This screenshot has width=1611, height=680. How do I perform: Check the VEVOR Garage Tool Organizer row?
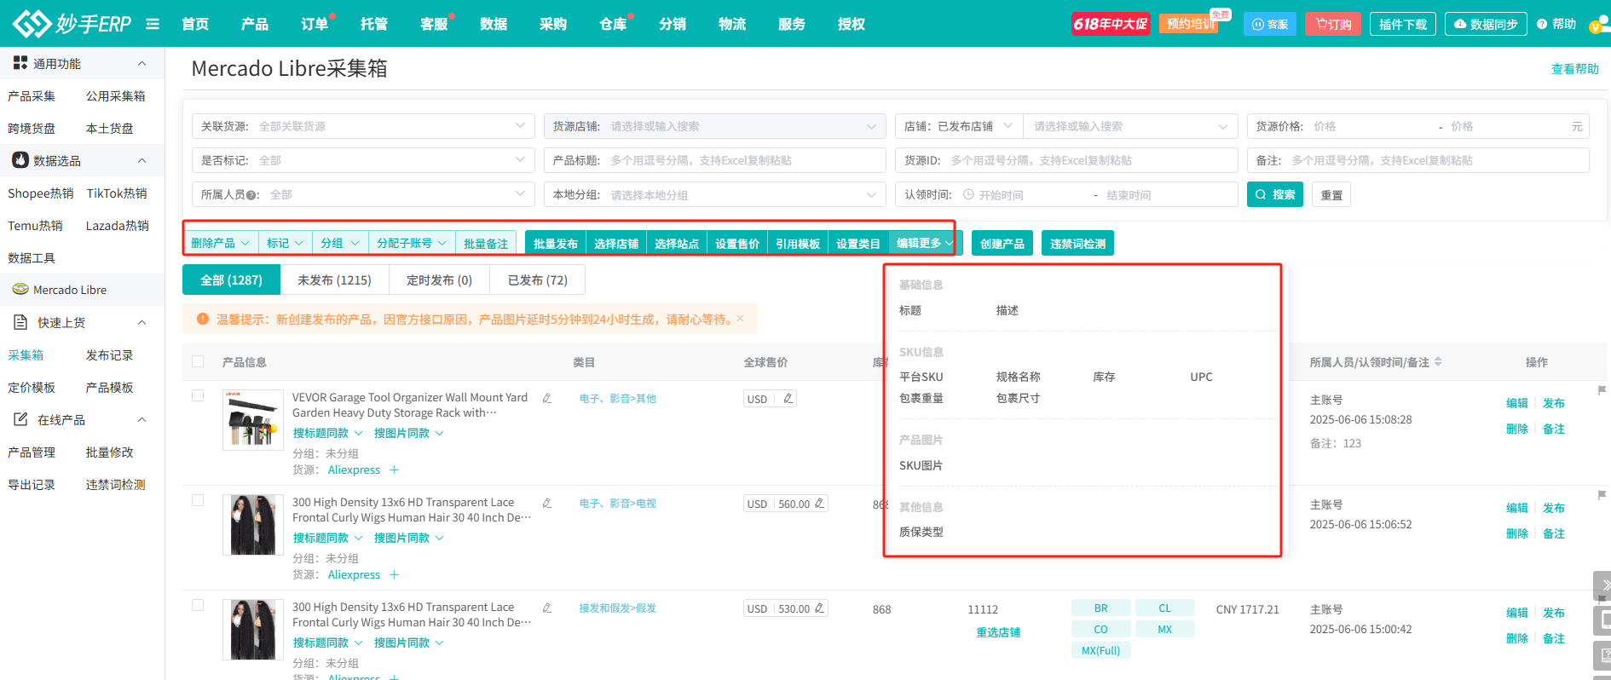198,395
